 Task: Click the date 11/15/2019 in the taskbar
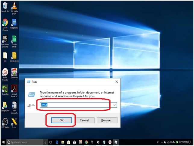pos(183,142)
